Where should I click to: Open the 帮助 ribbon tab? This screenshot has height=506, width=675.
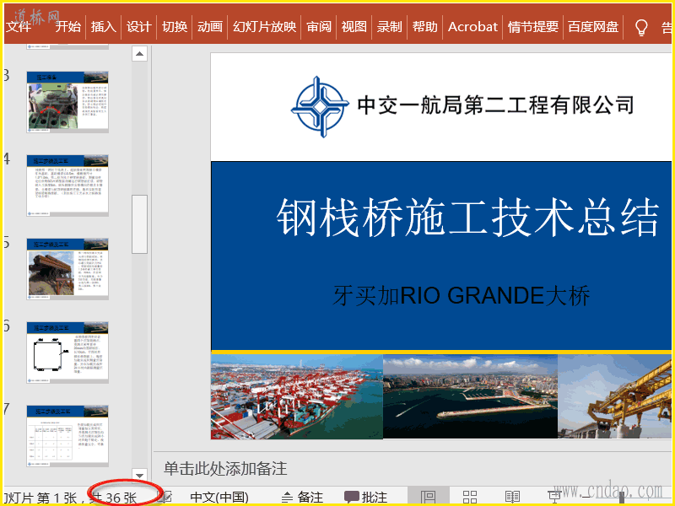(x=425, y=27)
